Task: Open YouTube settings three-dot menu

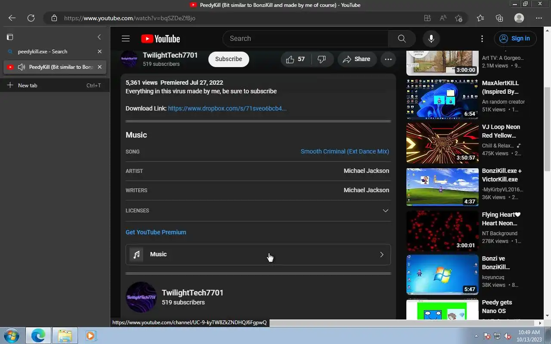Action: tap(482, 39)
